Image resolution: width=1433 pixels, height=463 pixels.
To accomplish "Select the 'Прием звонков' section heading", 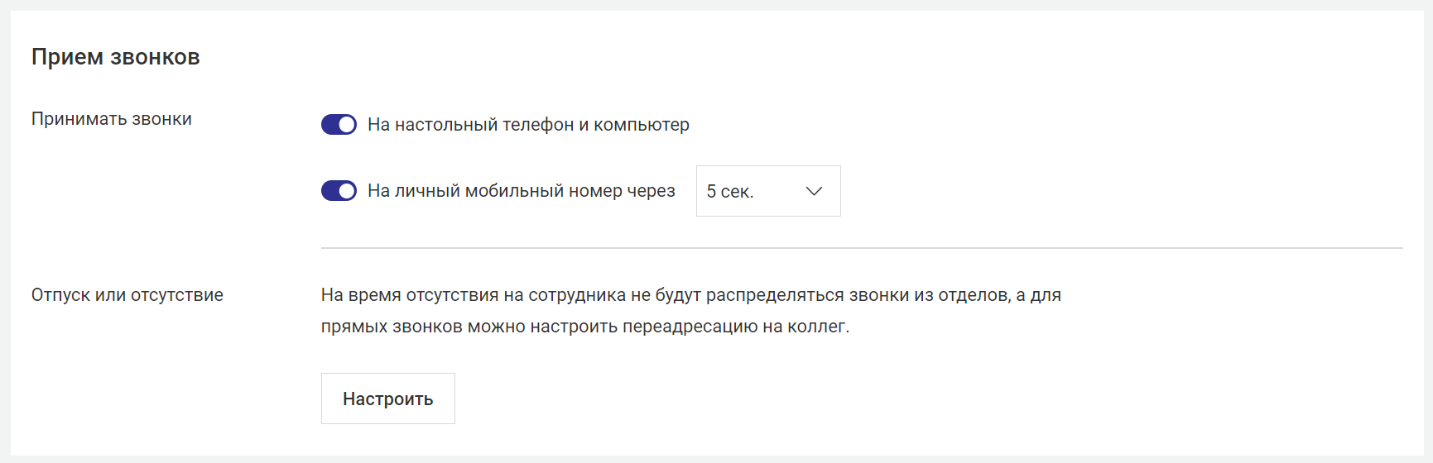I will (x=116, y=57).
